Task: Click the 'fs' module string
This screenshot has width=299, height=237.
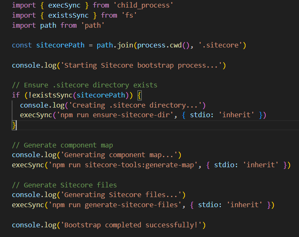Action: tap(129, 15)
